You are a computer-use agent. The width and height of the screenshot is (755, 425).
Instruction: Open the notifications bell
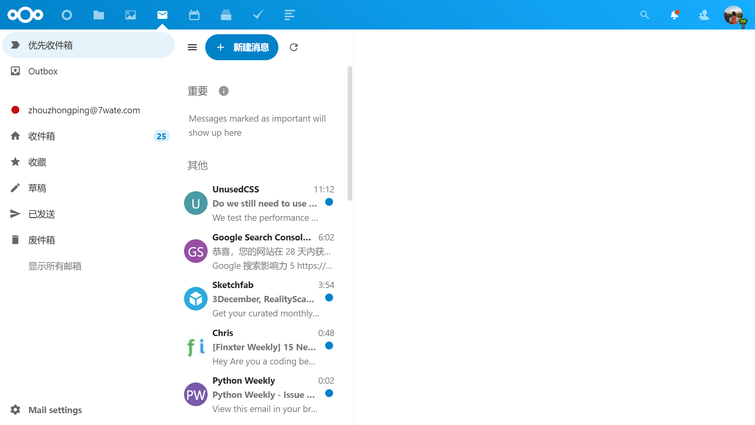click(674, 15)
